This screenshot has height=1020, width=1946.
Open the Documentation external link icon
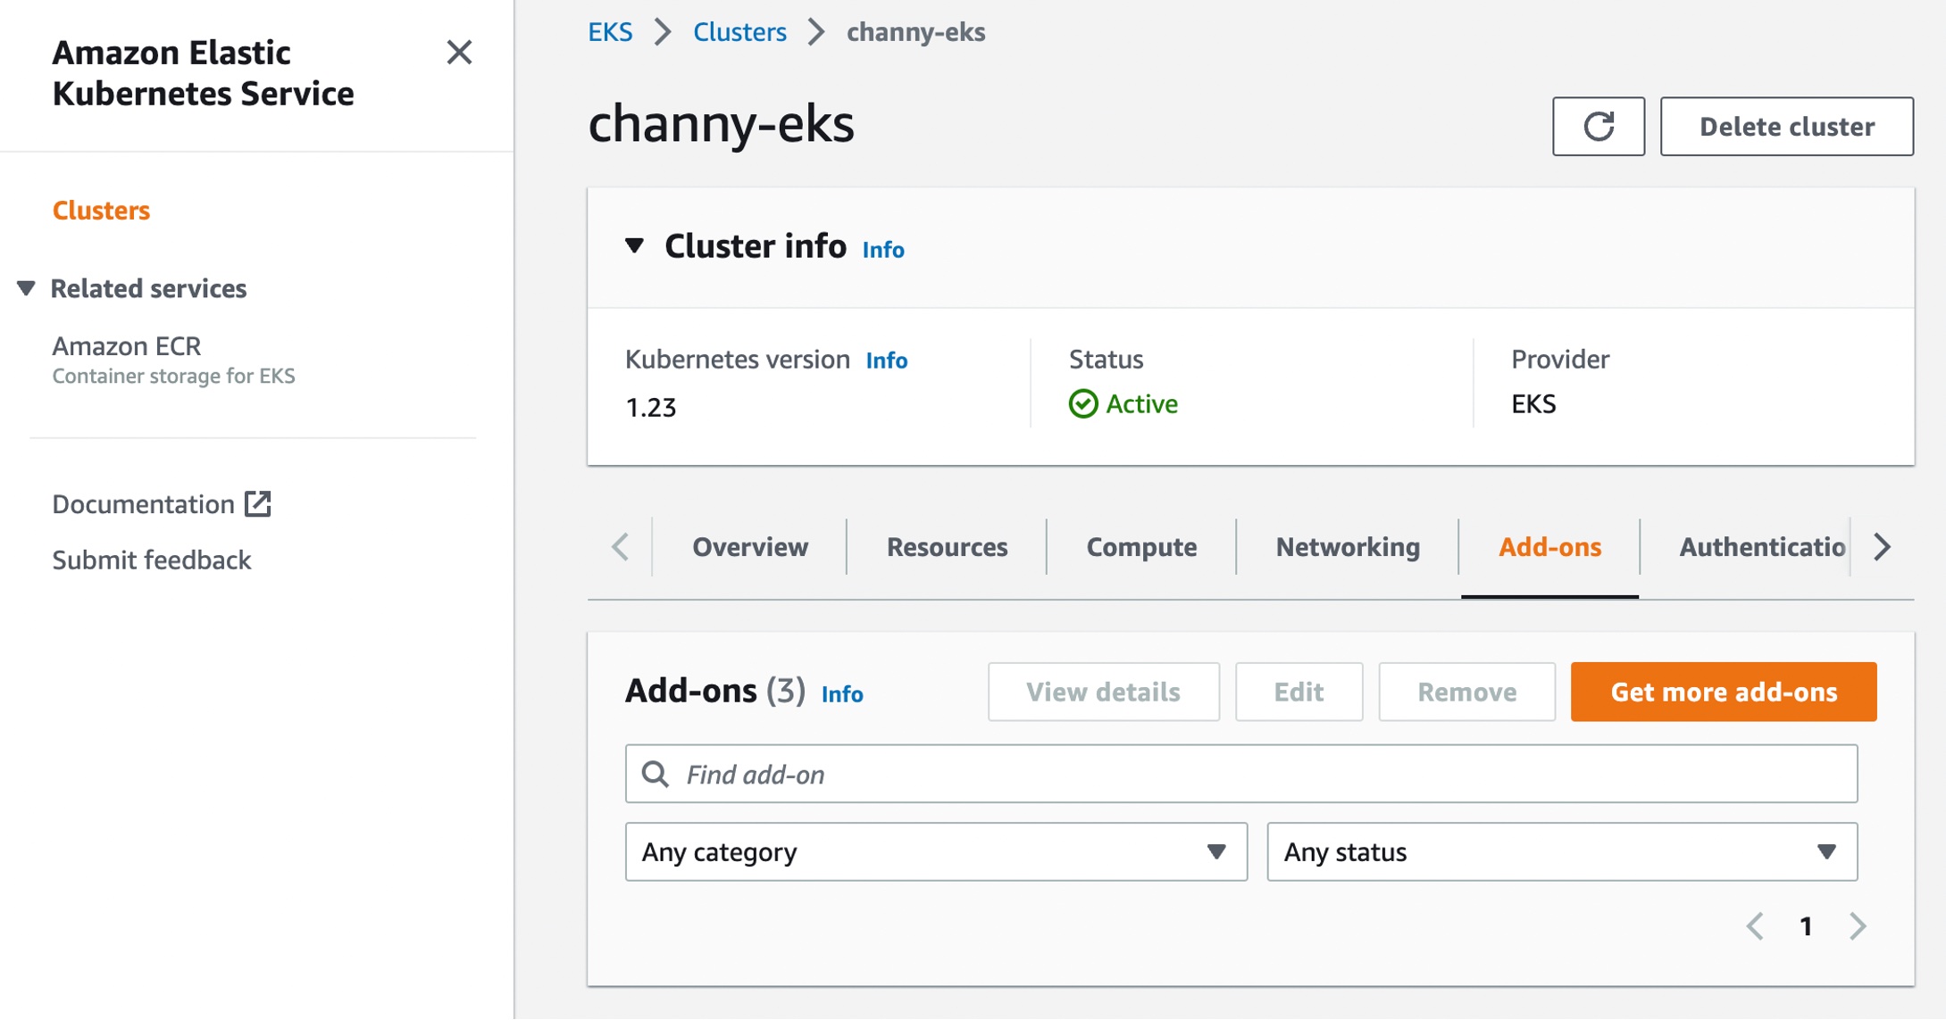pyautogui.click(x=258, y=504)
